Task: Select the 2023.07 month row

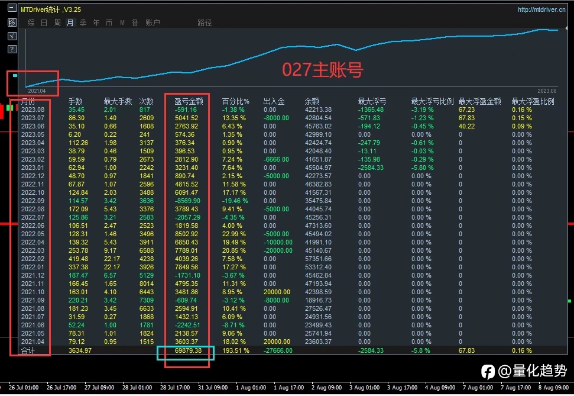Action: (293, 118)
